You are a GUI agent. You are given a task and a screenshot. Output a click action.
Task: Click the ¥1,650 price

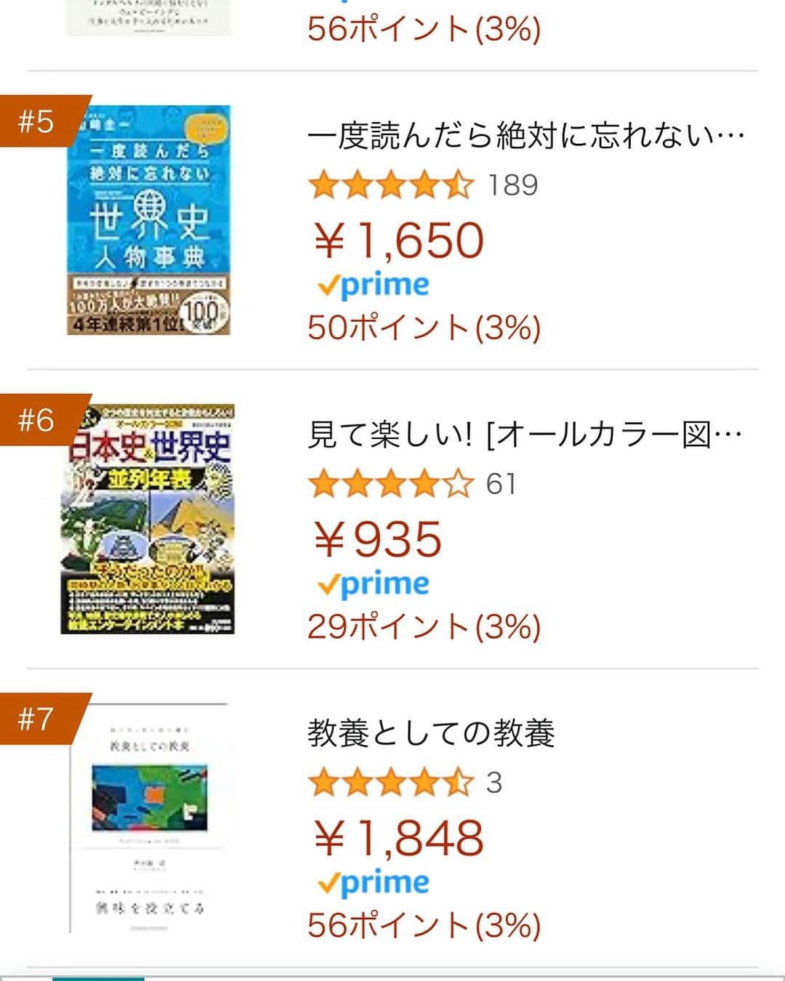pos(398,241)
